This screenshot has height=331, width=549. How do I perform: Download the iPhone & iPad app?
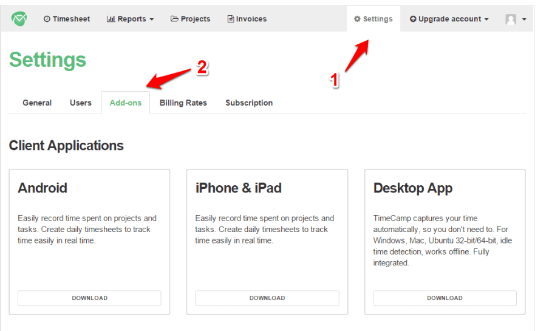point(267,298)
